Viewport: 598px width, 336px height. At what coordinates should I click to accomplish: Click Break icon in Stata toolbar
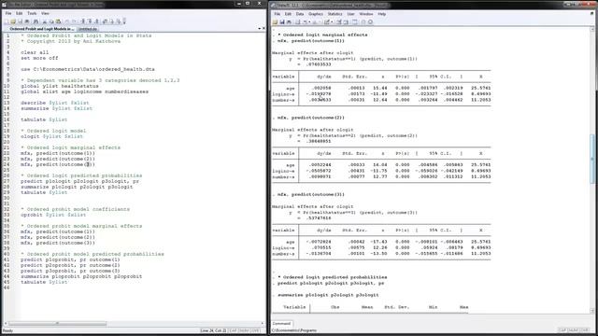pos(370,22)
